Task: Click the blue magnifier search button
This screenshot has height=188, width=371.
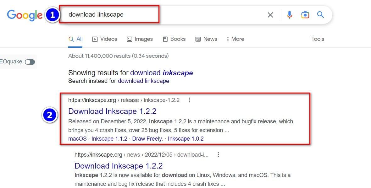Action: [x=320, y=15]
